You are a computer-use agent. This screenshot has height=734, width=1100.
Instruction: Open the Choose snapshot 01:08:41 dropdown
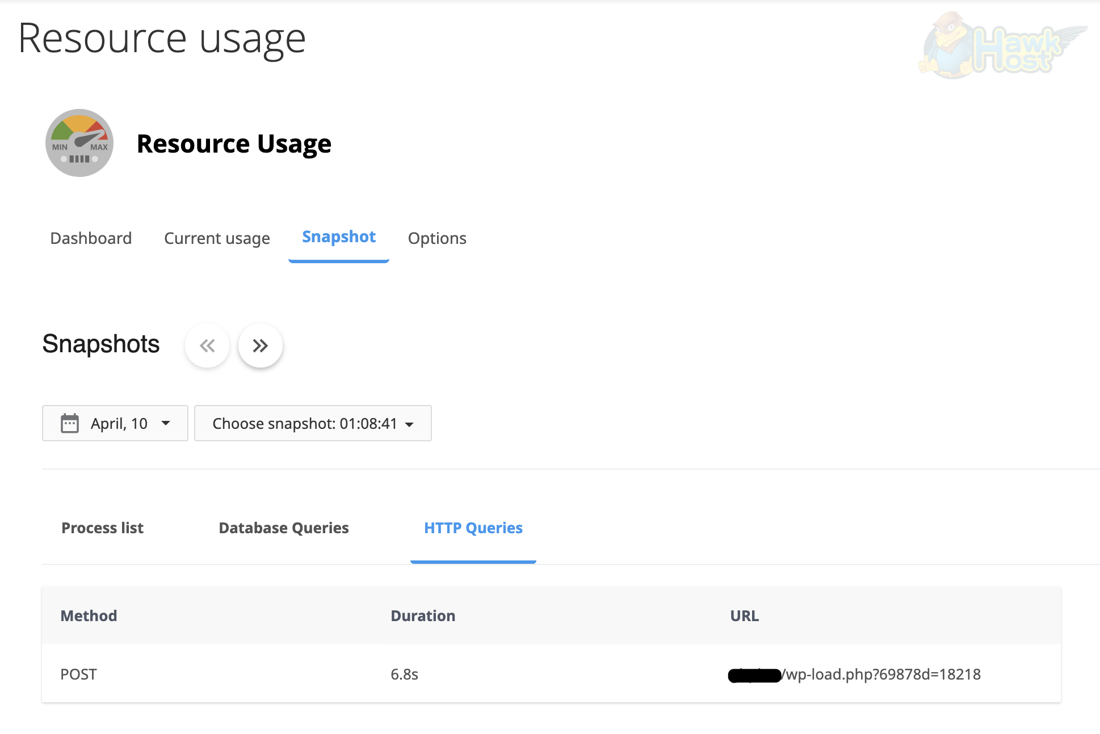click(x=312, y=423)
